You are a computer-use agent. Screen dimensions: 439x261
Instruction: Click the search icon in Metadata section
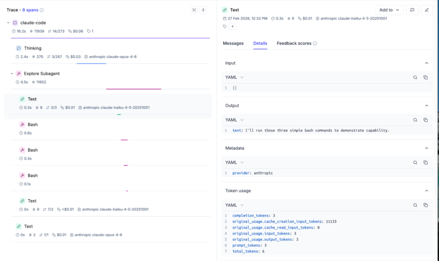point(415,162)
